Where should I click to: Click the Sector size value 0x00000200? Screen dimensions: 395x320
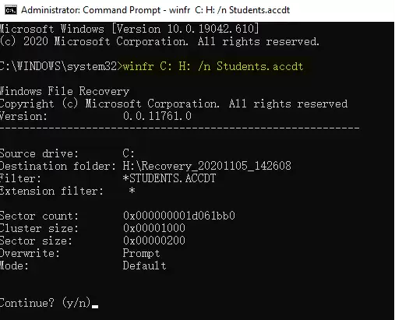pyautogui.click(x=154, y=241)
